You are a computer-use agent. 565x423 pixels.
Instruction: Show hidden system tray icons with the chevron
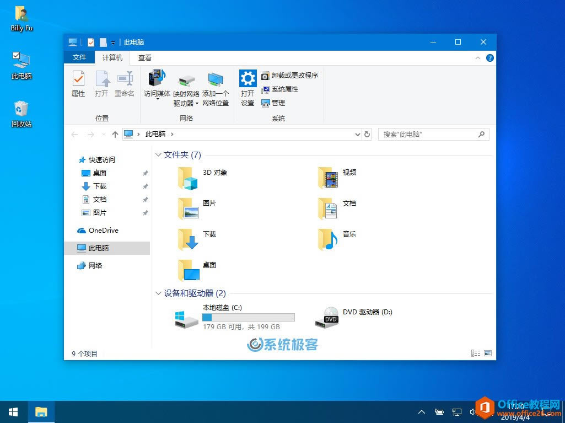point(422,412)
